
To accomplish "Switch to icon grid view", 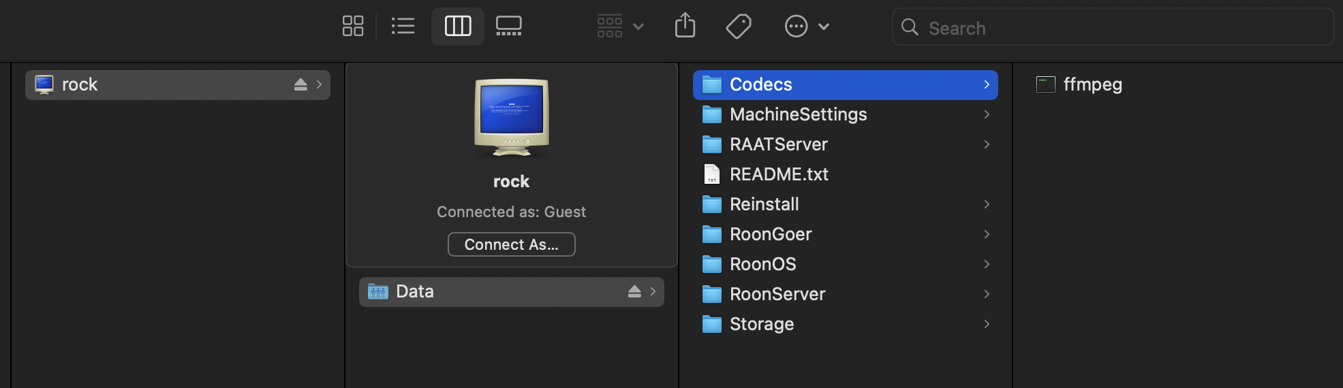I will coord(353,27).
